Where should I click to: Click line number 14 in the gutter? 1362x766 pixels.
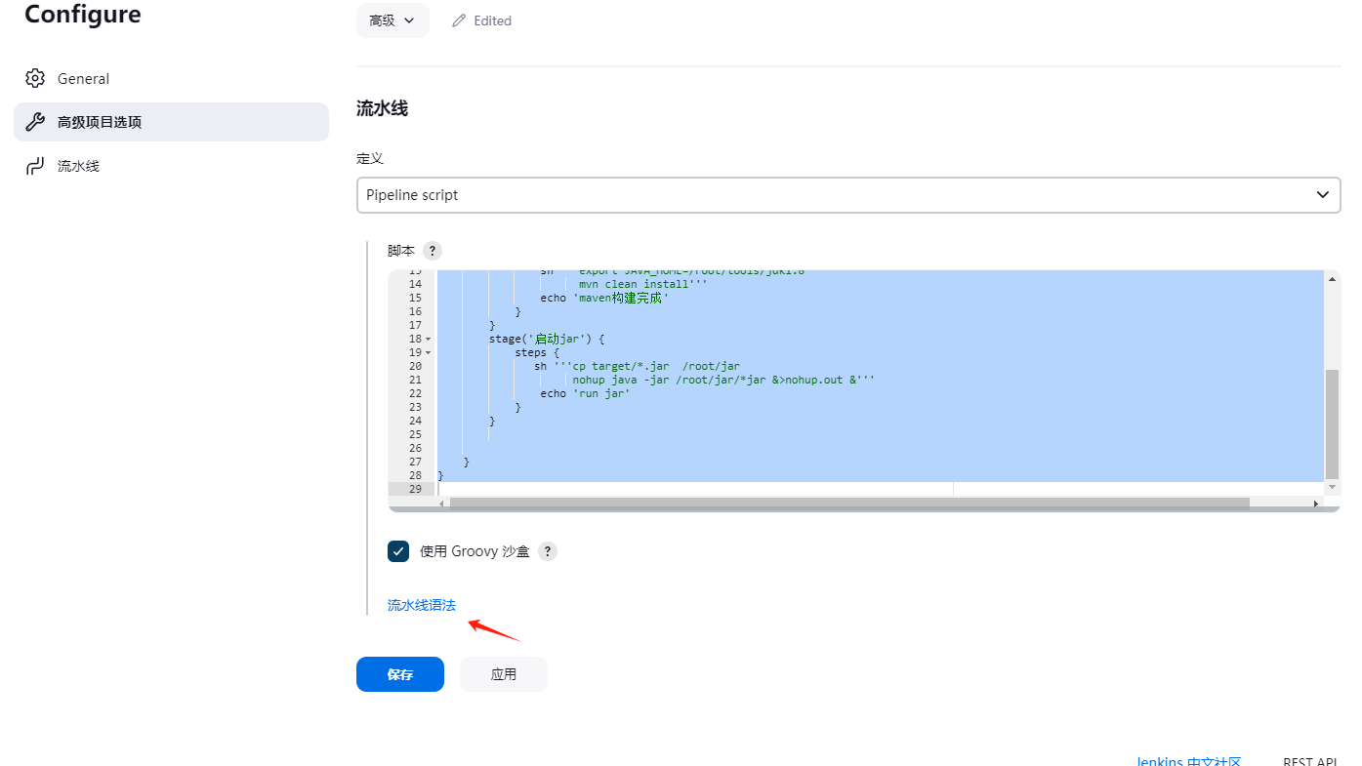[415, 284]
